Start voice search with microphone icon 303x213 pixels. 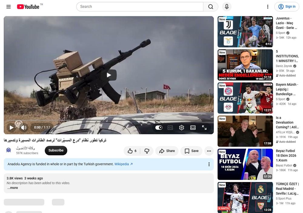pos(227,7)
